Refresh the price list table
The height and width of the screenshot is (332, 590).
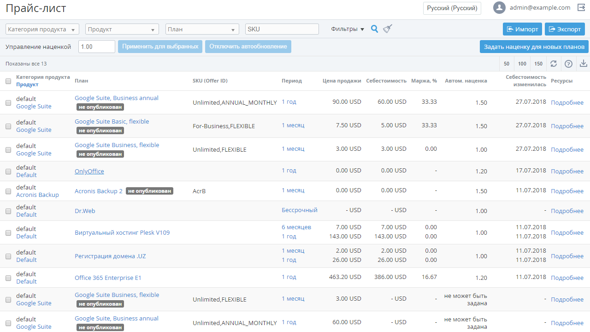point(554,64)
